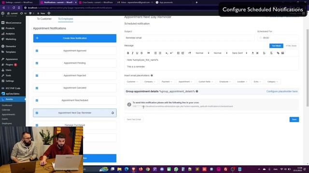Toggle Appointment Canceled notification checkbox

[37, 88]
